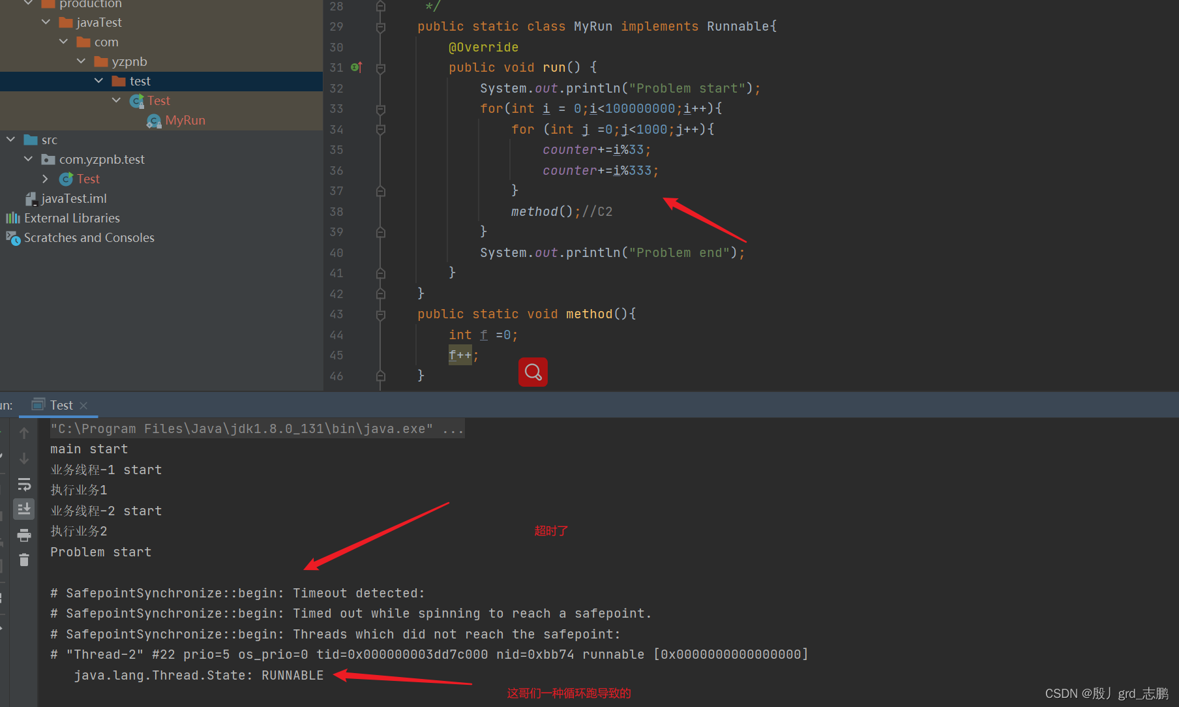Select the com.yzpnb.test package
This screenshot has height=707, width=1179.
coord(102,159)
